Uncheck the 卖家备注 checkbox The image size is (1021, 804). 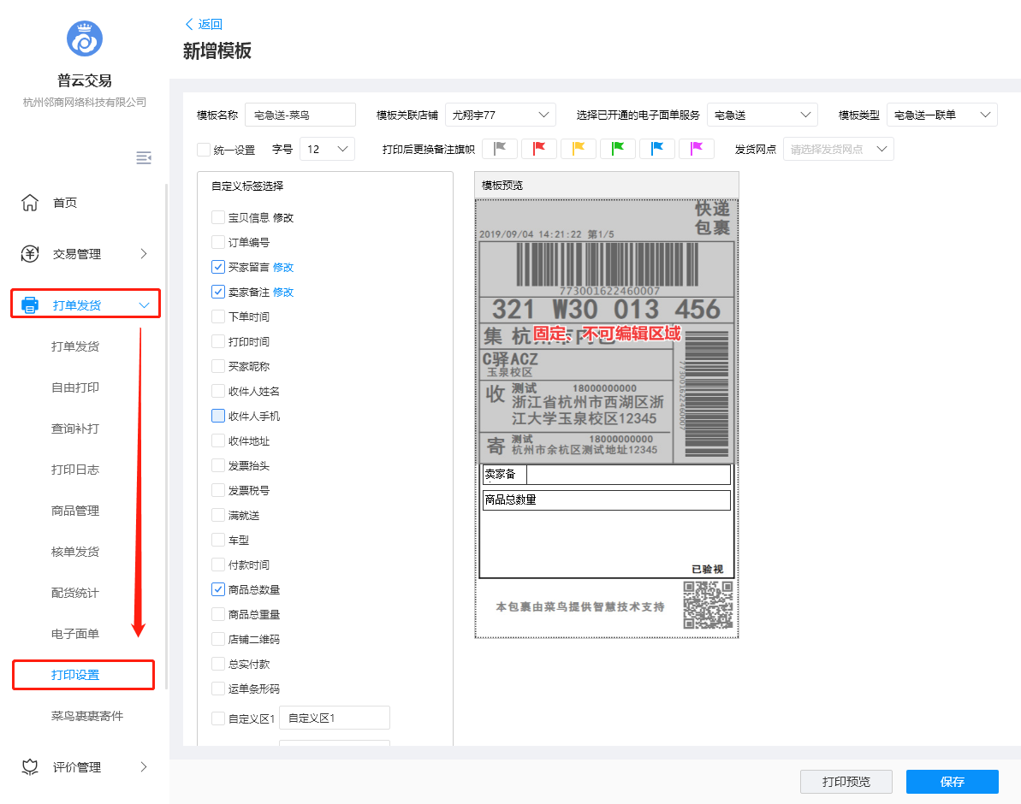click(218, 292)
